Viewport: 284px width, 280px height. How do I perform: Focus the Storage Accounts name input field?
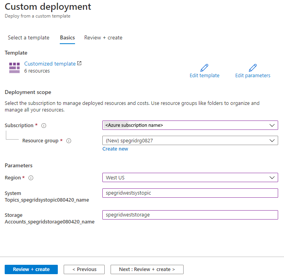pos(190,214)
